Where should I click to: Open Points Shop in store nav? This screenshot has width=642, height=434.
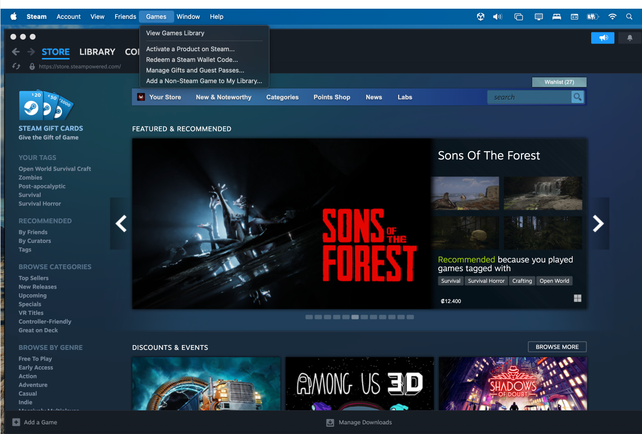point(332,97)
